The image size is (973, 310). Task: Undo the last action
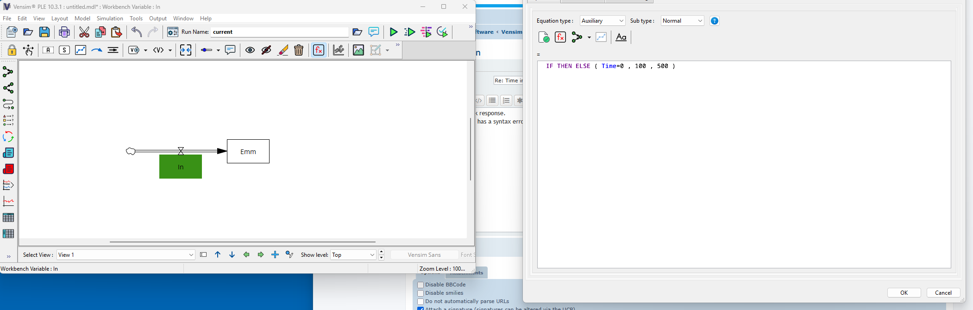pyautogui.click(x=136, y=32)
